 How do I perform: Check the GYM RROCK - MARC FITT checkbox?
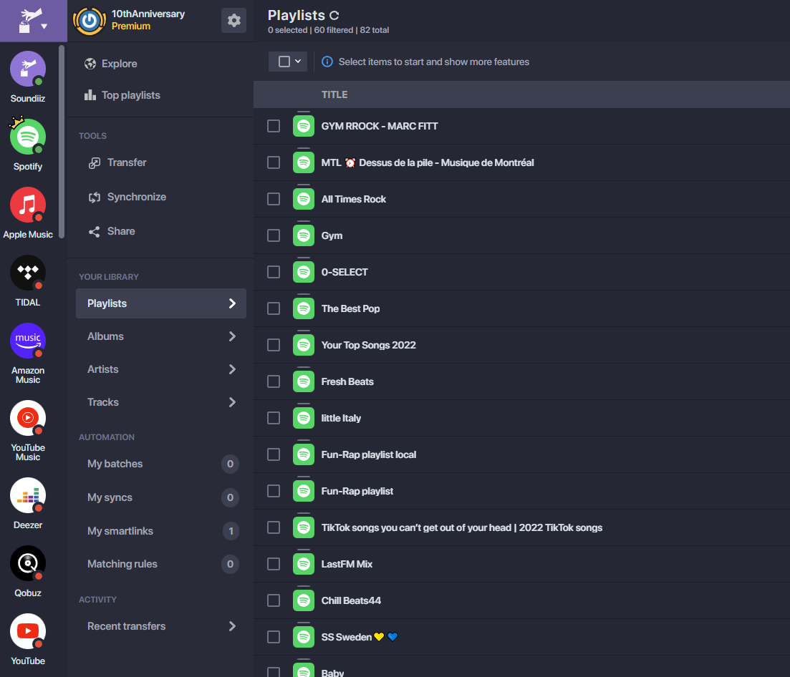274,126
